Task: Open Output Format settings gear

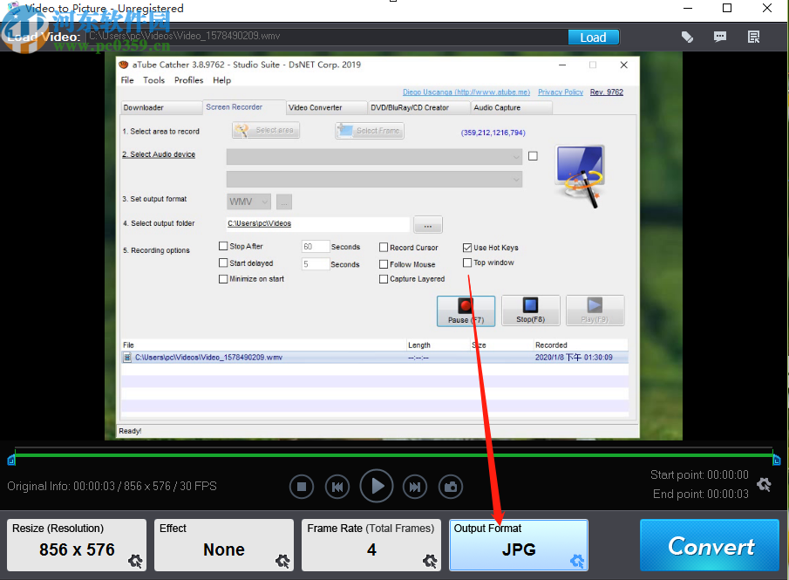Action: (577, 561)
